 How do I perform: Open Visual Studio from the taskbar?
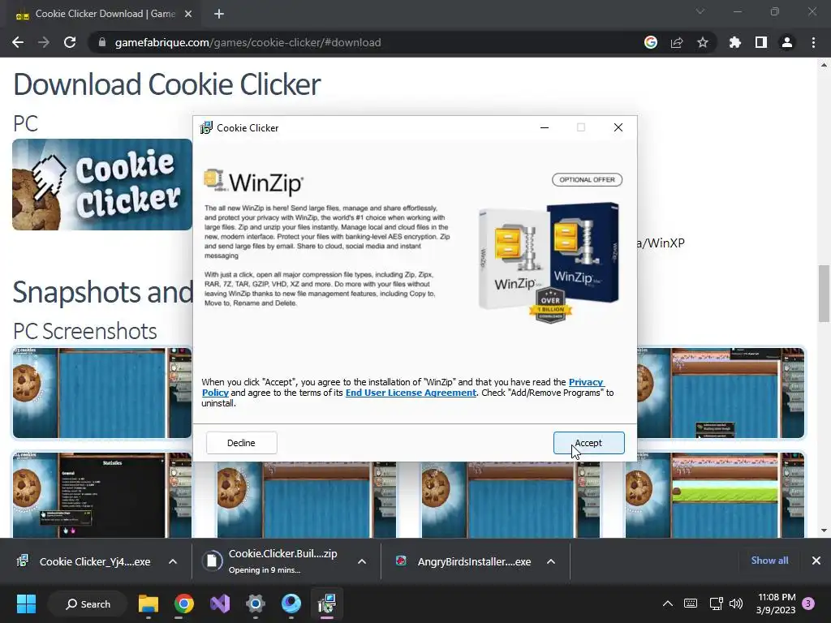pyautogui.click(x=219, y=604)
